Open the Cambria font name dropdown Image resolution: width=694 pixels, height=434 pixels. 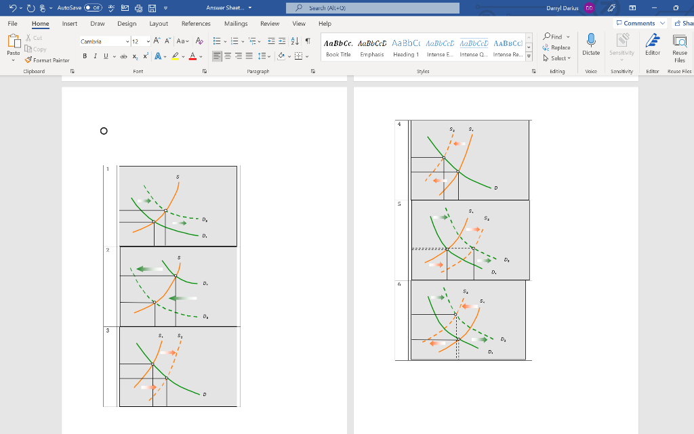tap(127, 41)
